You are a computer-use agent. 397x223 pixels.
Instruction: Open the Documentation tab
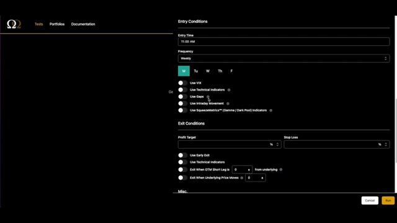[83, 24]
